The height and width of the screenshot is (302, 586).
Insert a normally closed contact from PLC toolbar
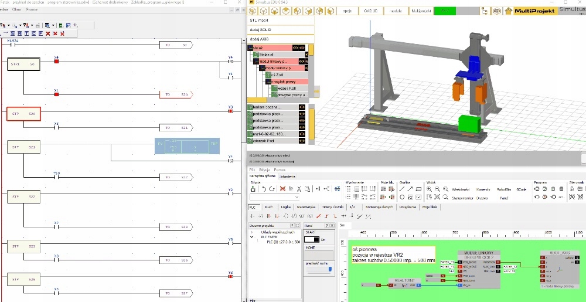261,216
